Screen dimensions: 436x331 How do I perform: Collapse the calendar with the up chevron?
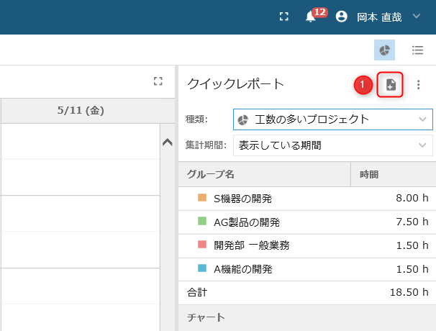(168, 142)
